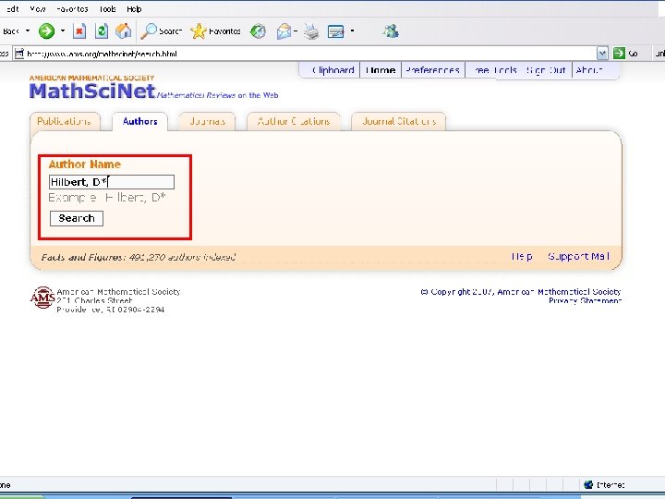This screenshot has height=499, width=665.
Task: Click the green Go arrow button
Action: [x=619, y=53]
